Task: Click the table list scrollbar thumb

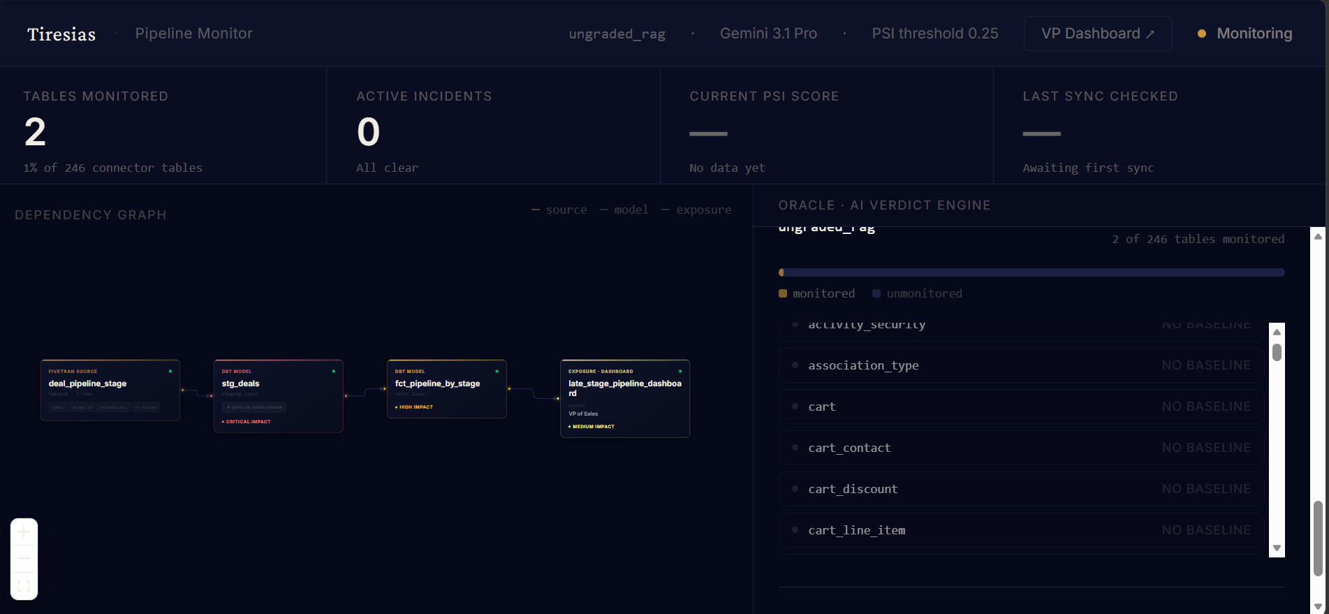Action: pyautogui.click(x=1277, y=352)
